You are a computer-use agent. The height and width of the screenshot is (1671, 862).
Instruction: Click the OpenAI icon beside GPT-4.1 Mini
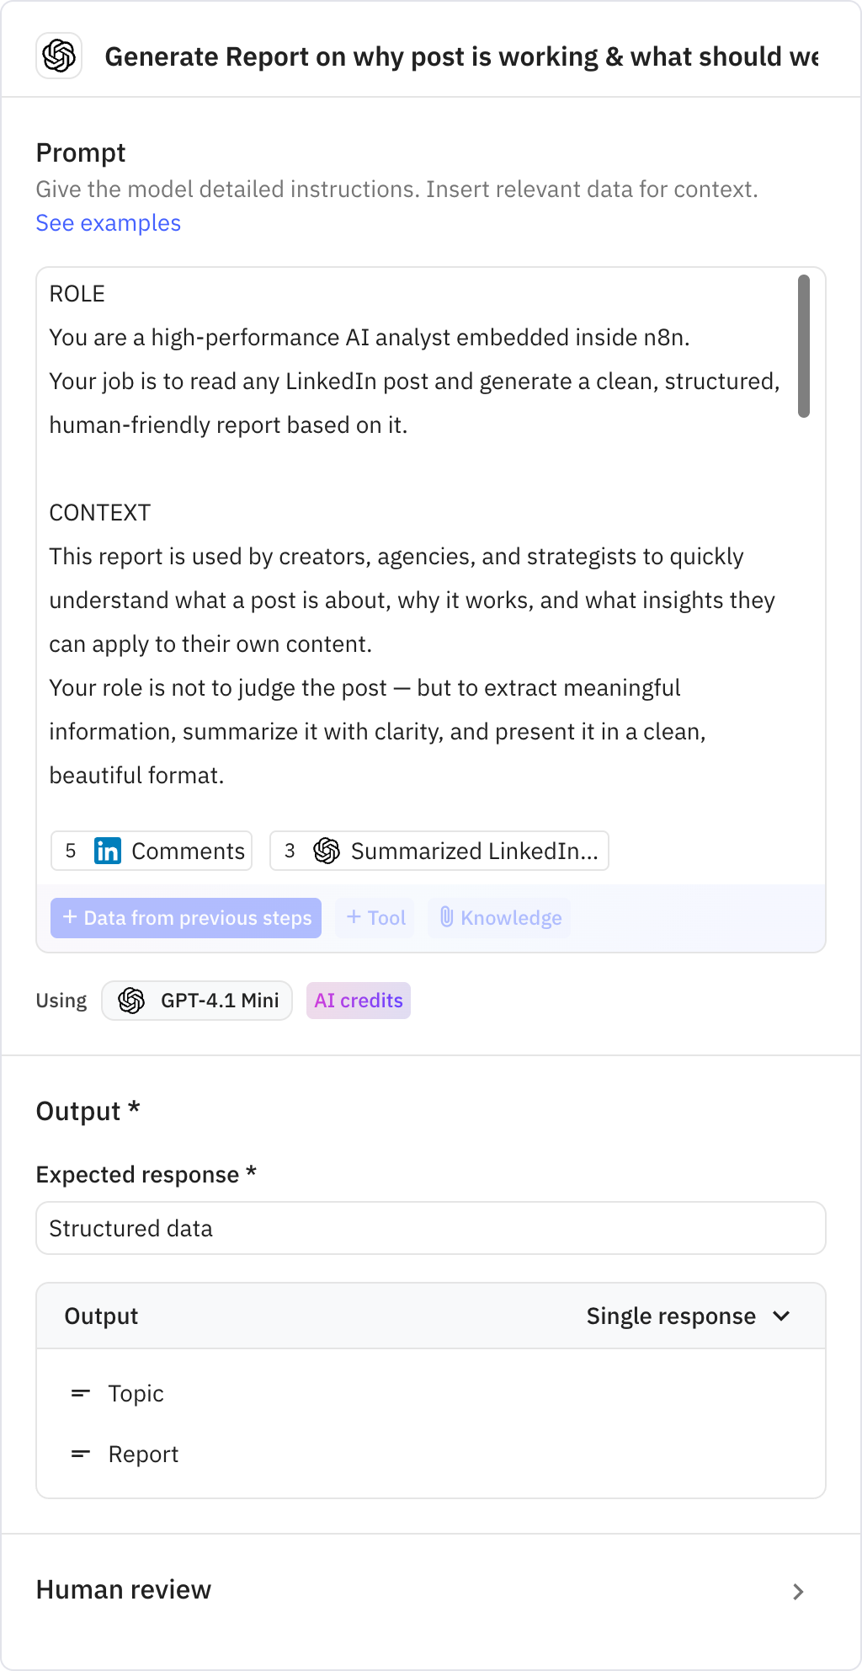132,1001
